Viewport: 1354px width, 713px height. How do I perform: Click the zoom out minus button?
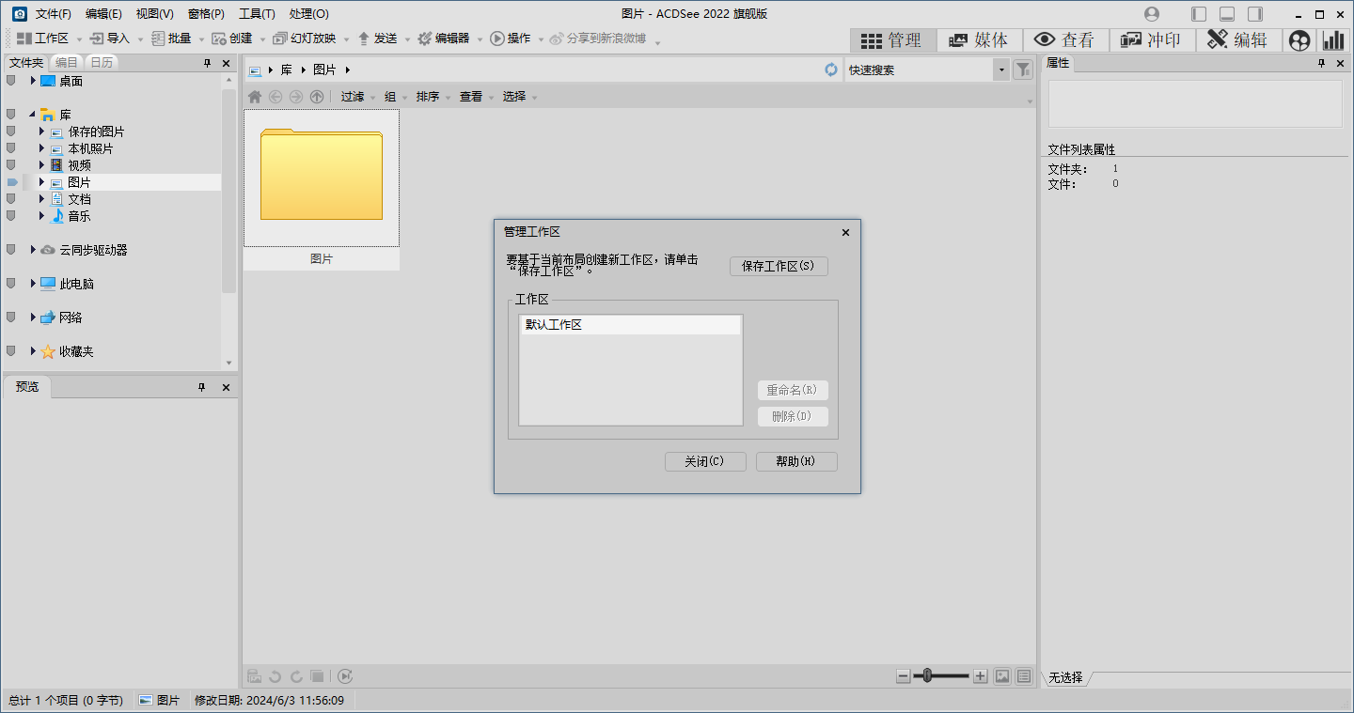coord(904,675)
